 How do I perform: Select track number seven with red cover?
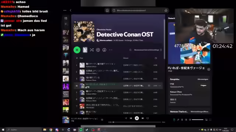pos(118,106)
